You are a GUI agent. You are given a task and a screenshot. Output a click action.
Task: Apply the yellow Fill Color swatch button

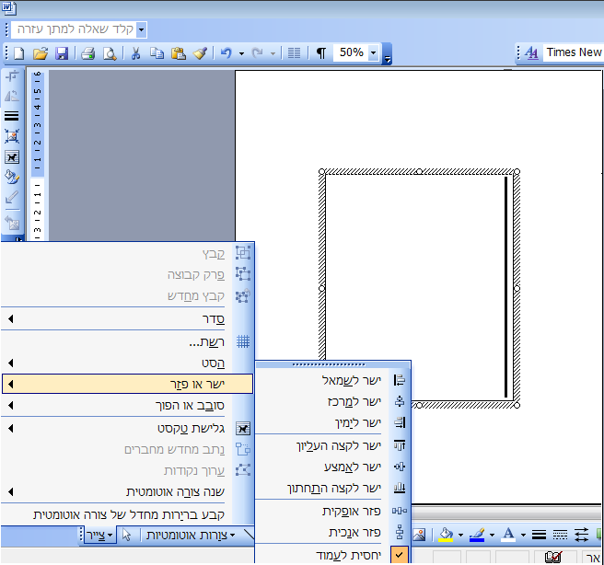point(446,535)
